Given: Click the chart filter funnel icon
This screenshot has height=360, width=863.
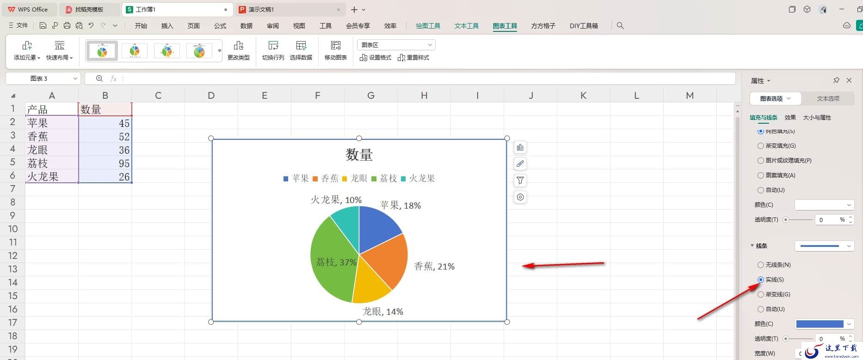Looking at the screenshot, I should 520,180.
